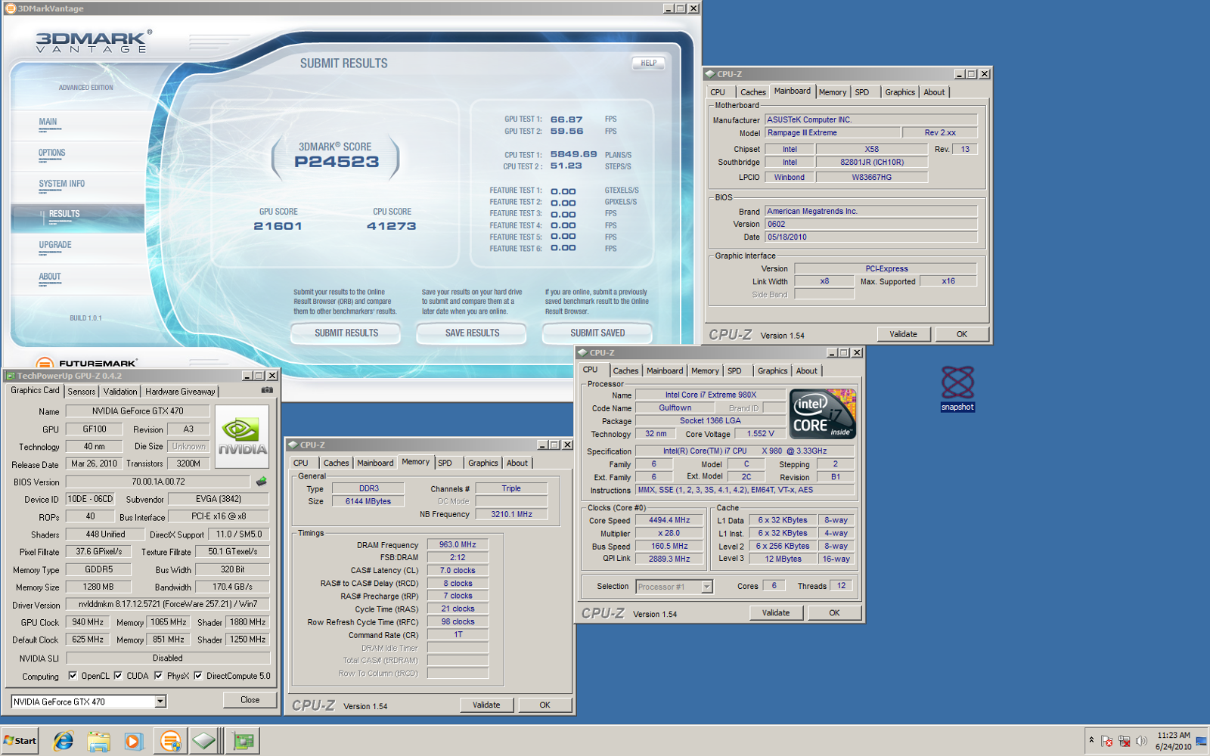Open SYSTEM INFO in 3DMark sidebar

(x=62, y=184)
